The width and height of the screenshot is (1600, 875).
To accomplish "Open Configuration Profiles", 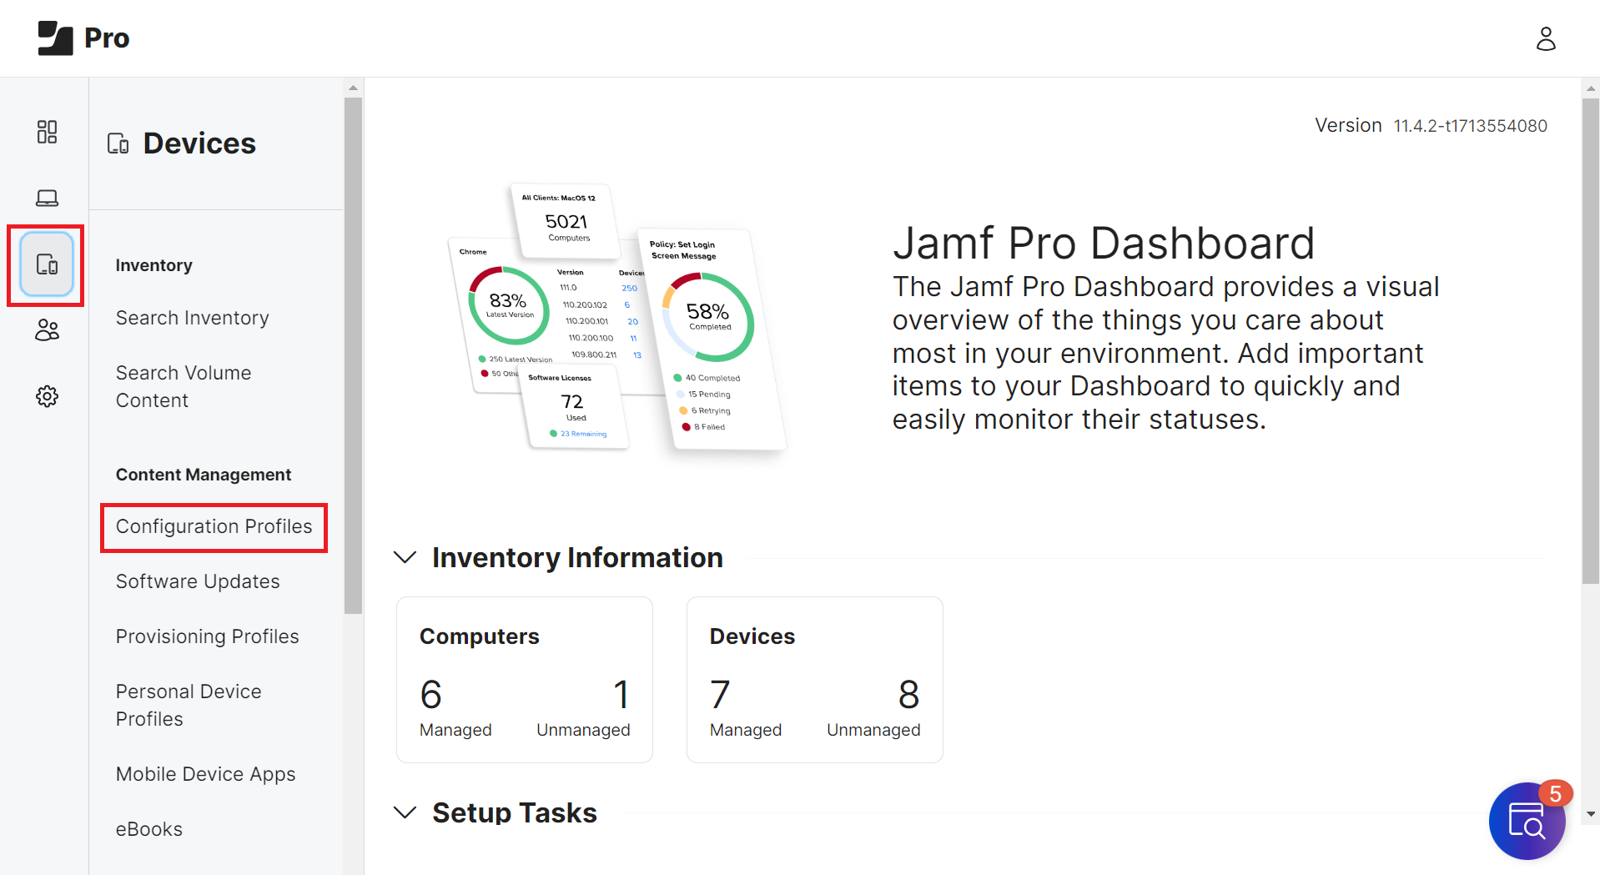I will (x=214, y=526).
